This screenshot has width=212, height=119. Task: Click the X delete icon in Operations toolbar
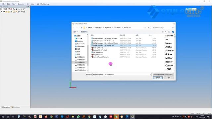click(x=1, y=12)
